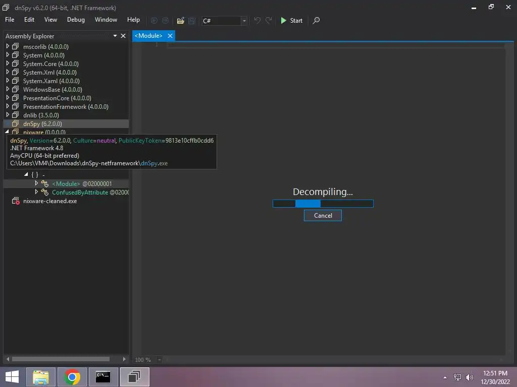
Task: Select the dnlib assembly icon
Action: tap(16, 115)
